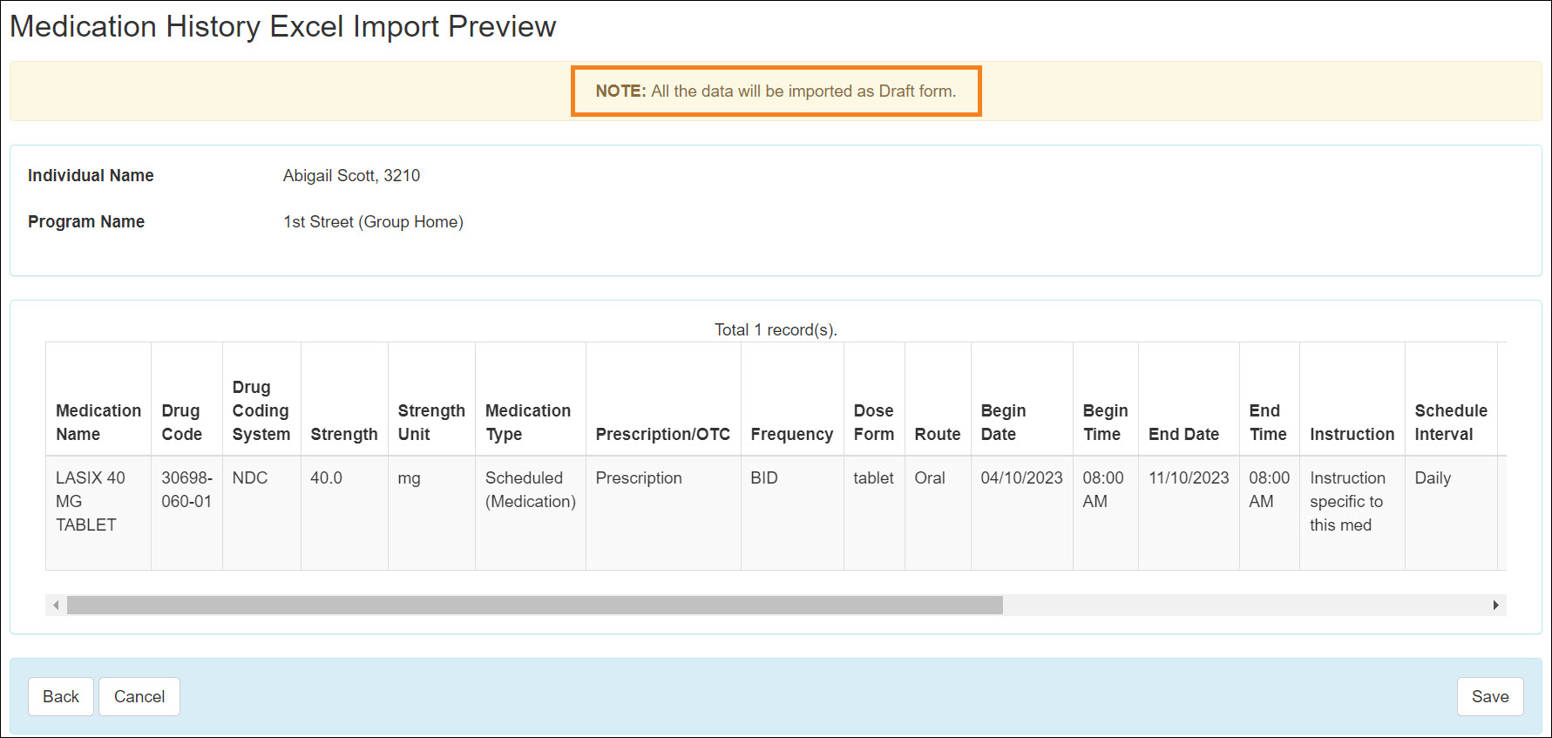
Task: Select the LASIX 40 MG TABLET cell
Action: click(x=90, y=501)
